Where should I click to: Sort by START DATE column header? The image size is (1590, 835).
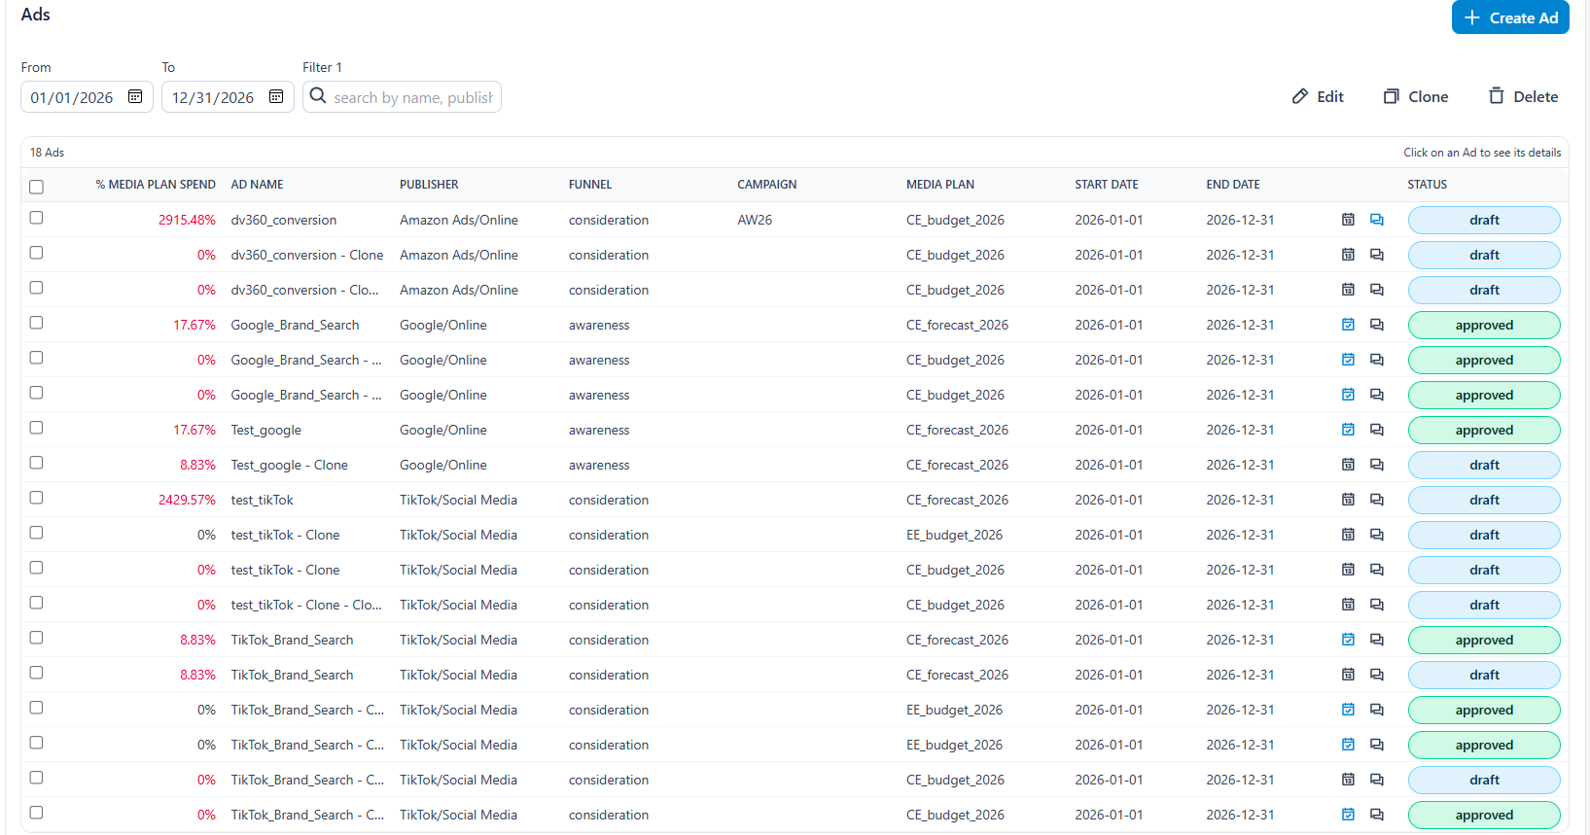tap(1107, 185)
